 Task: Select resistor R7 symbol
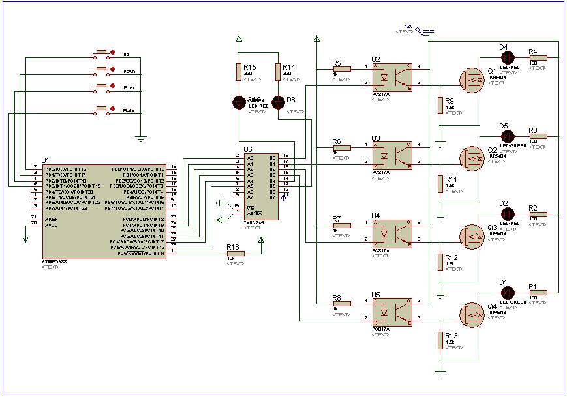pyautogui.click(x=342, y=226)
